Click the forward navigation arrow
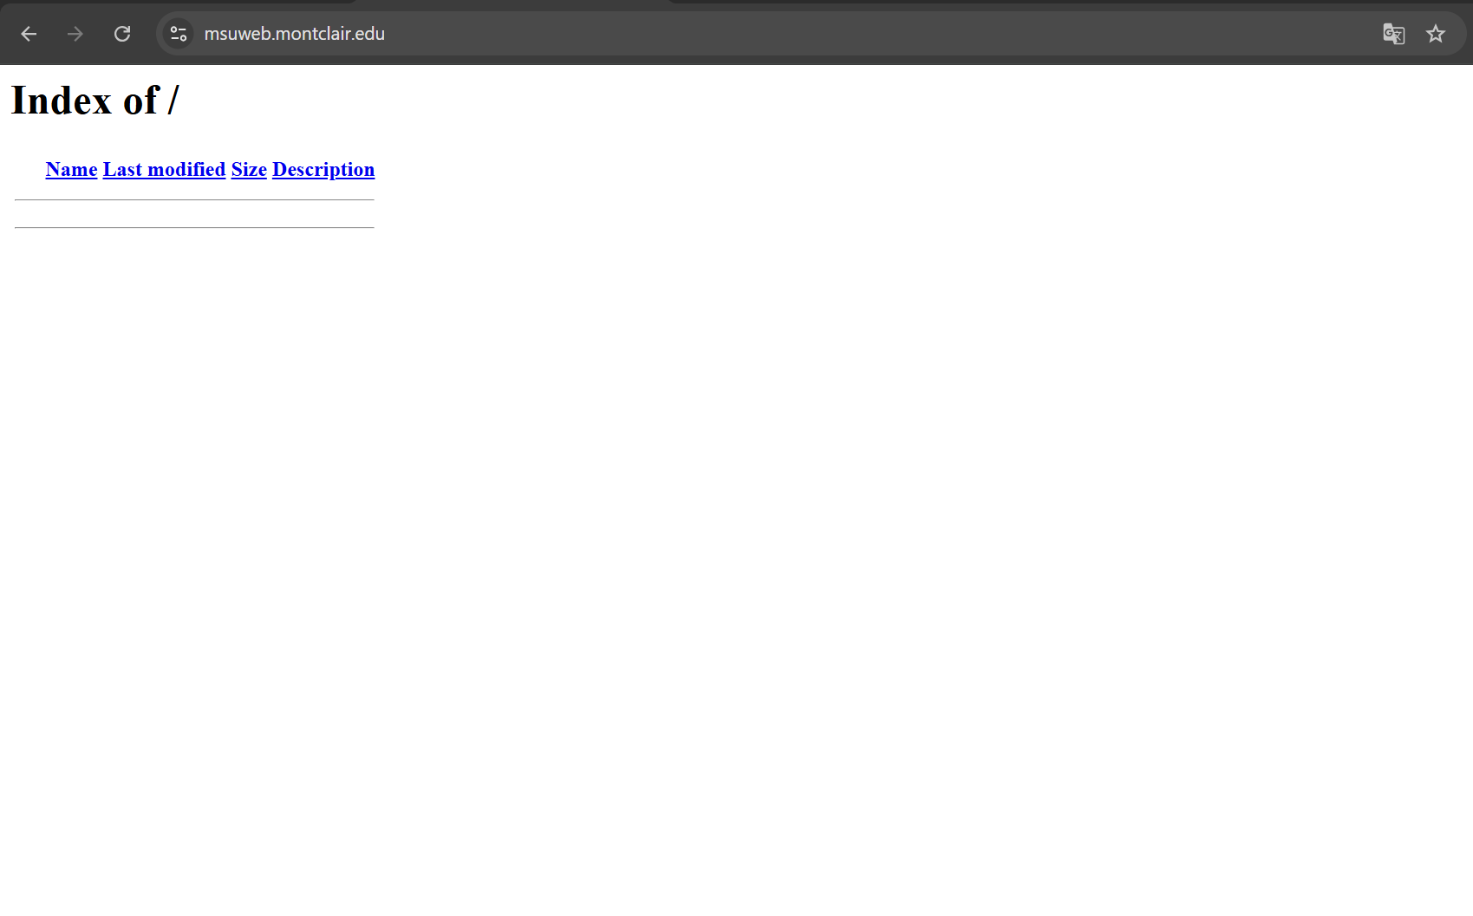This screenshot has height=916, width=1473. (75, 34)
